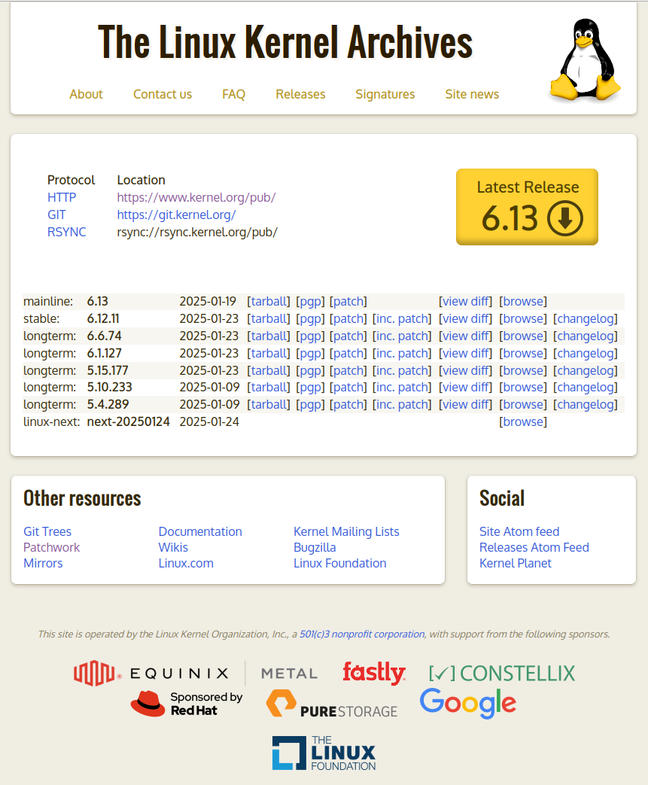Download the tarball for mainline 6.13
The height and width of the screenshot is (785, 648).
click(269, 301)
